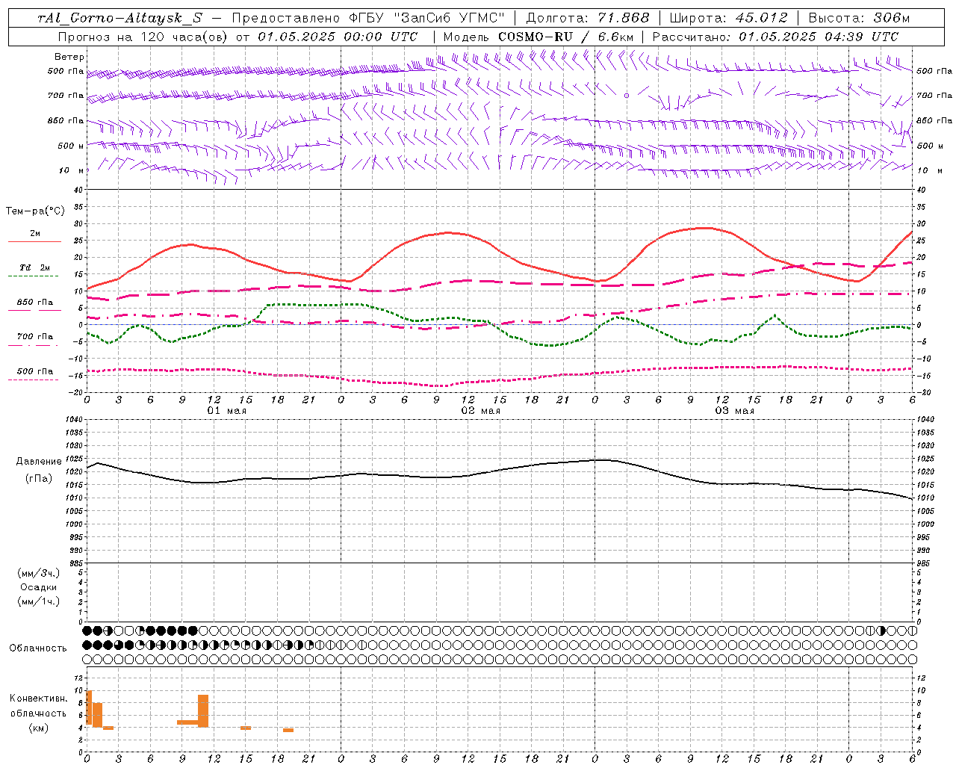Click the 03 мая date label
The width and height of the screenshot is (956, 765).
(x=734, y=411)
